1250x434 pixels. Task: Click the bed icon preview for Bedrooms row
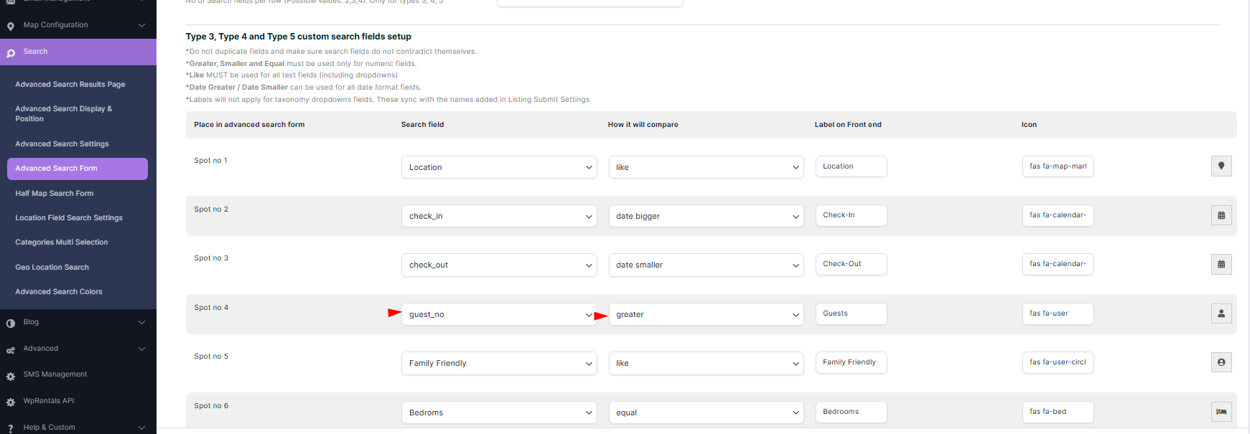[1221, 412]
